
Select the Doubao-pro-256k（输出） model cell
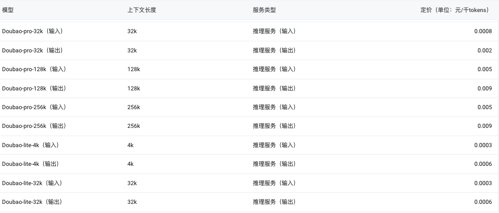pyautogui.click(x=35, y=126)
